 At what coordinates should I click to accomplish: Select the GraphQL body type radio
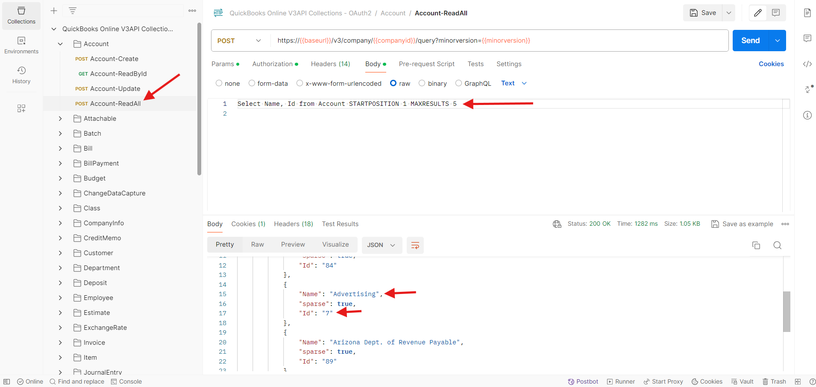(458, 83)
